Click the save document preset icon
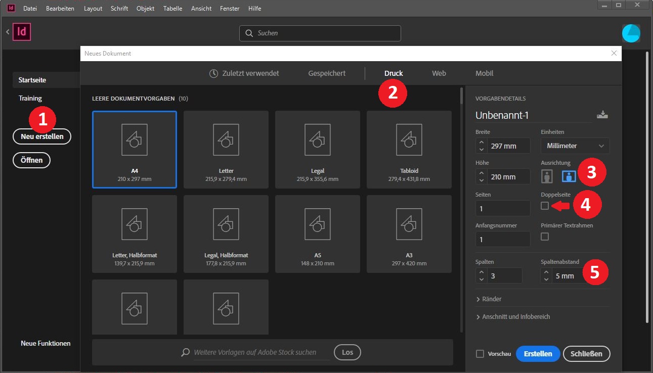This screenshot has width=653, height=373. point(602,115)
